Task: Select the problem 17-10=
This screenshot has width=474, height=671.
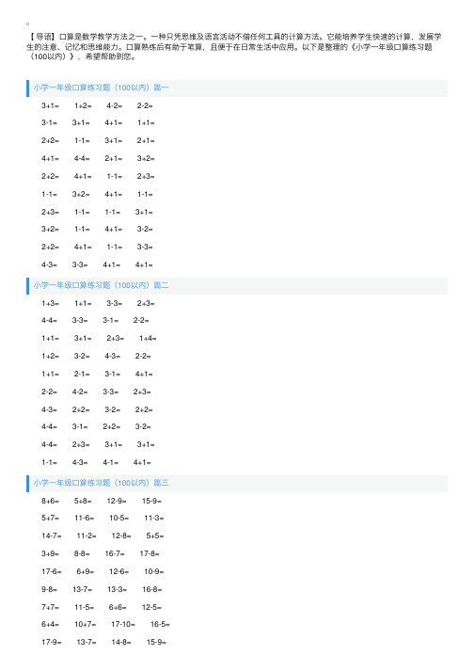Action: point(123,624)
